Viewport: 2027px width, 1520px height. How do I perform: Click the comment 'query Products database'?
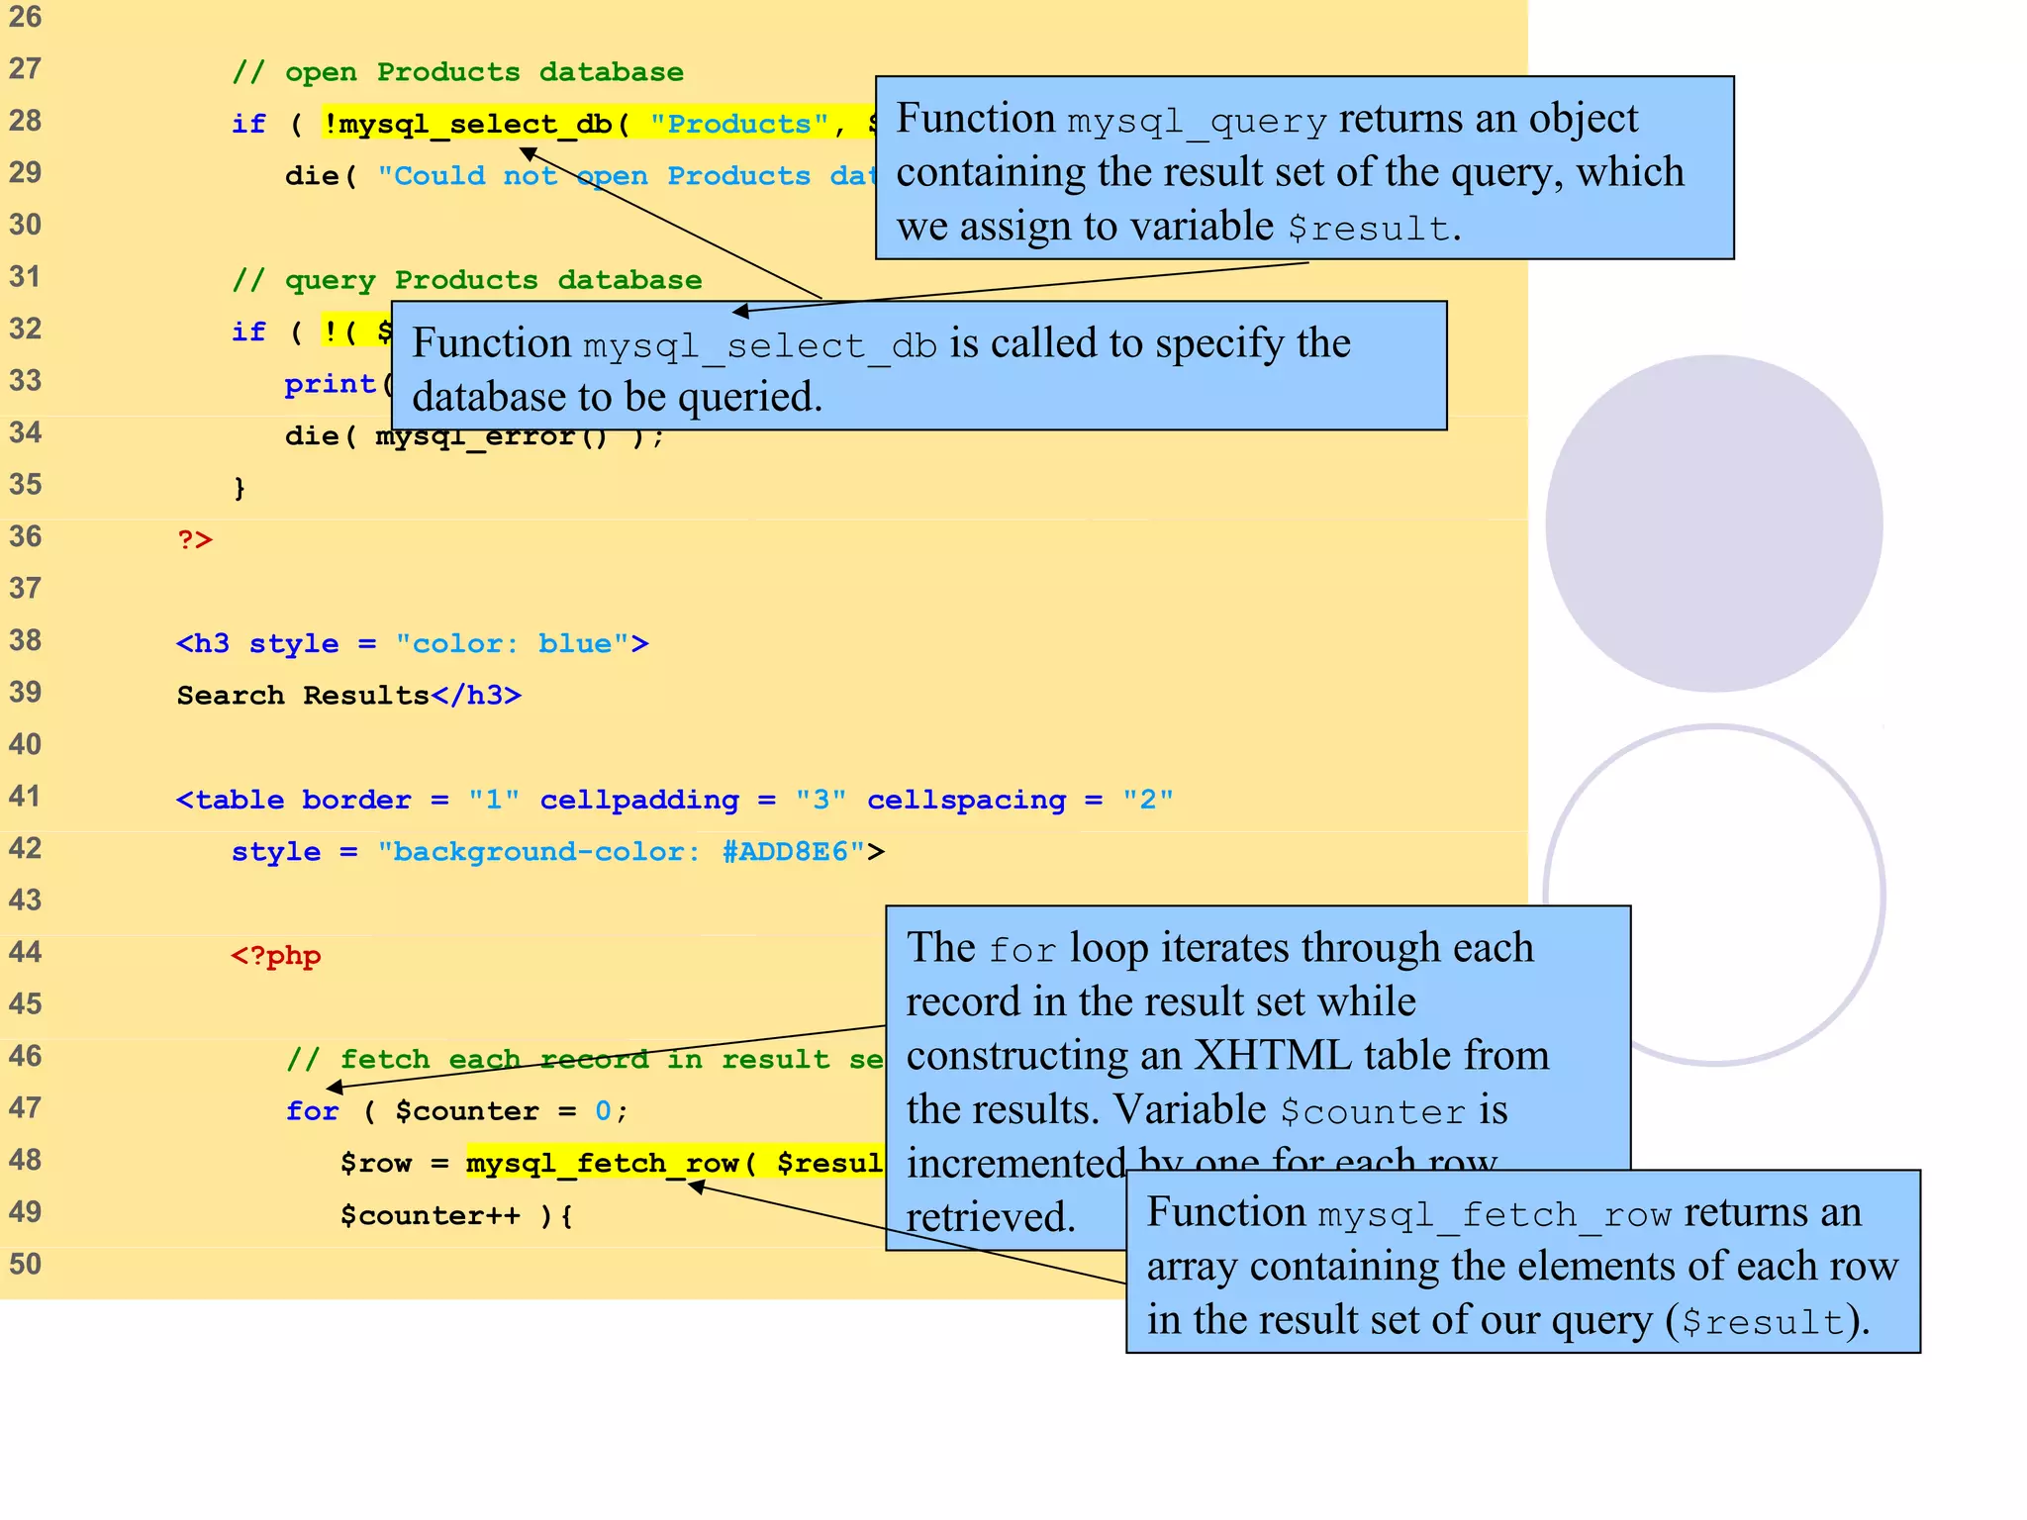467,280
